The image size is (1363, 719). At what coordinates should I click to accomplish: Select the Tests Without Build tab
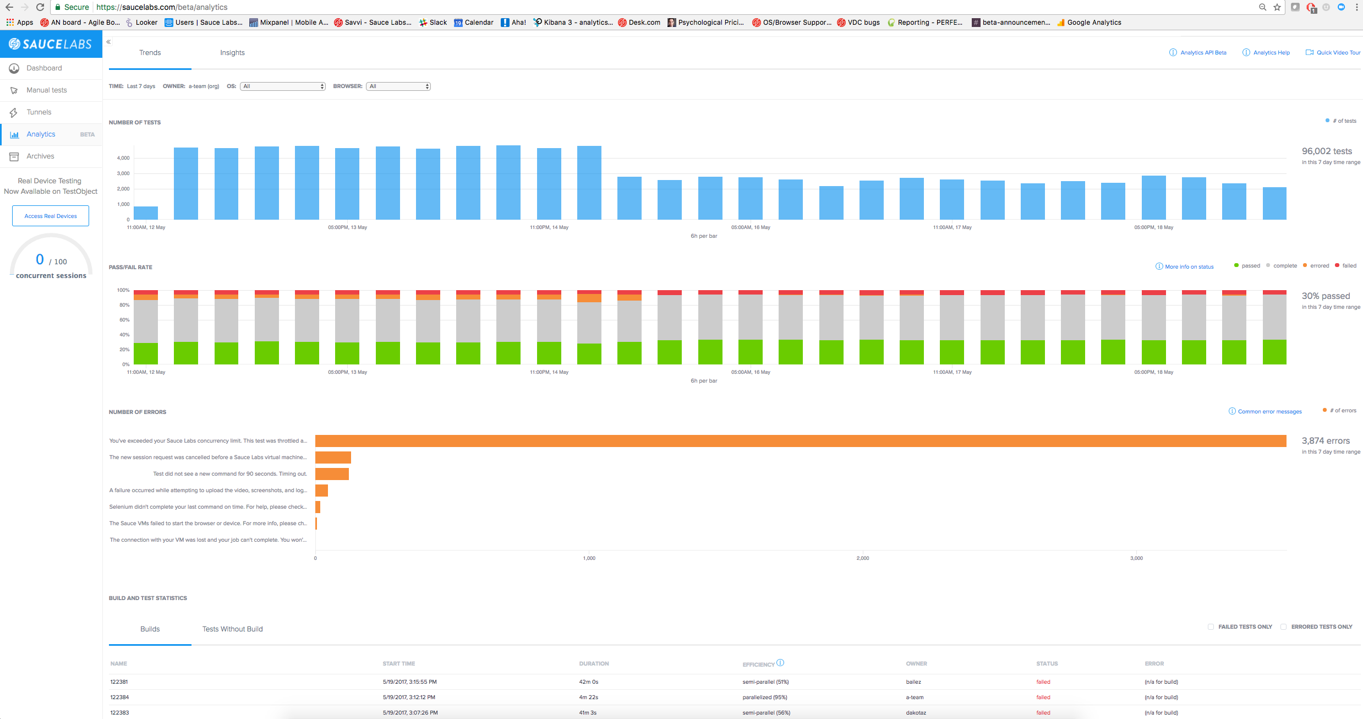pos(232,629)
